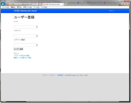Click the browser back arrow button

coord(3,4)
